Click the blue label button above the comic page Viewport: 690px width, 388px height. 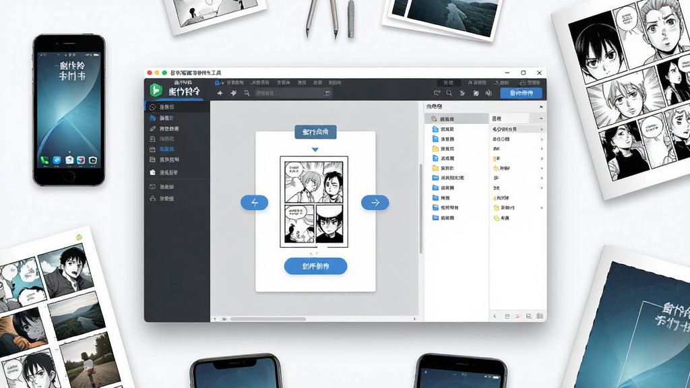pos(315,132)
